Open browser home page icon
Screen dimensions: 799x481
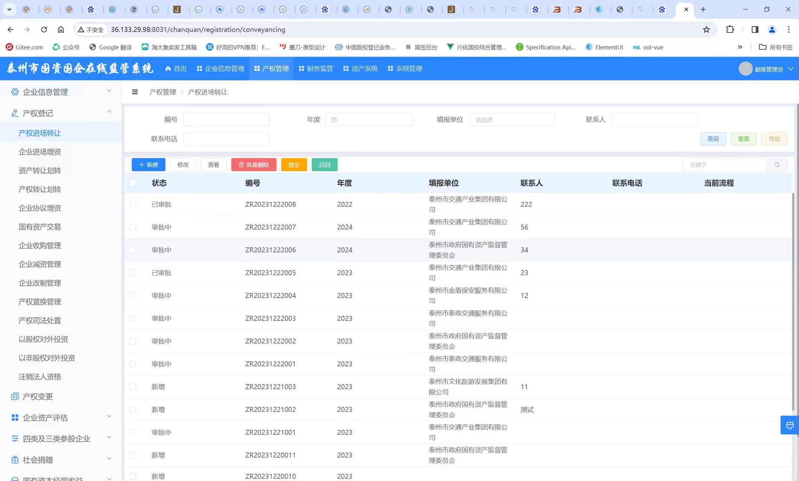(x=61, y=29)
